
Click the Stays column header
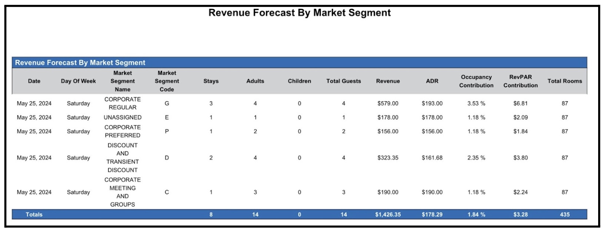click(211, 81)
